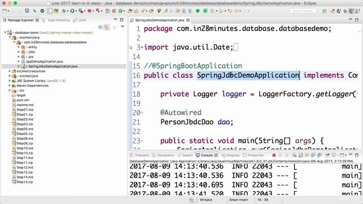363x204 pixels.
Task: Click the Debug bug icon in toolbar
Action: [64, 11]
